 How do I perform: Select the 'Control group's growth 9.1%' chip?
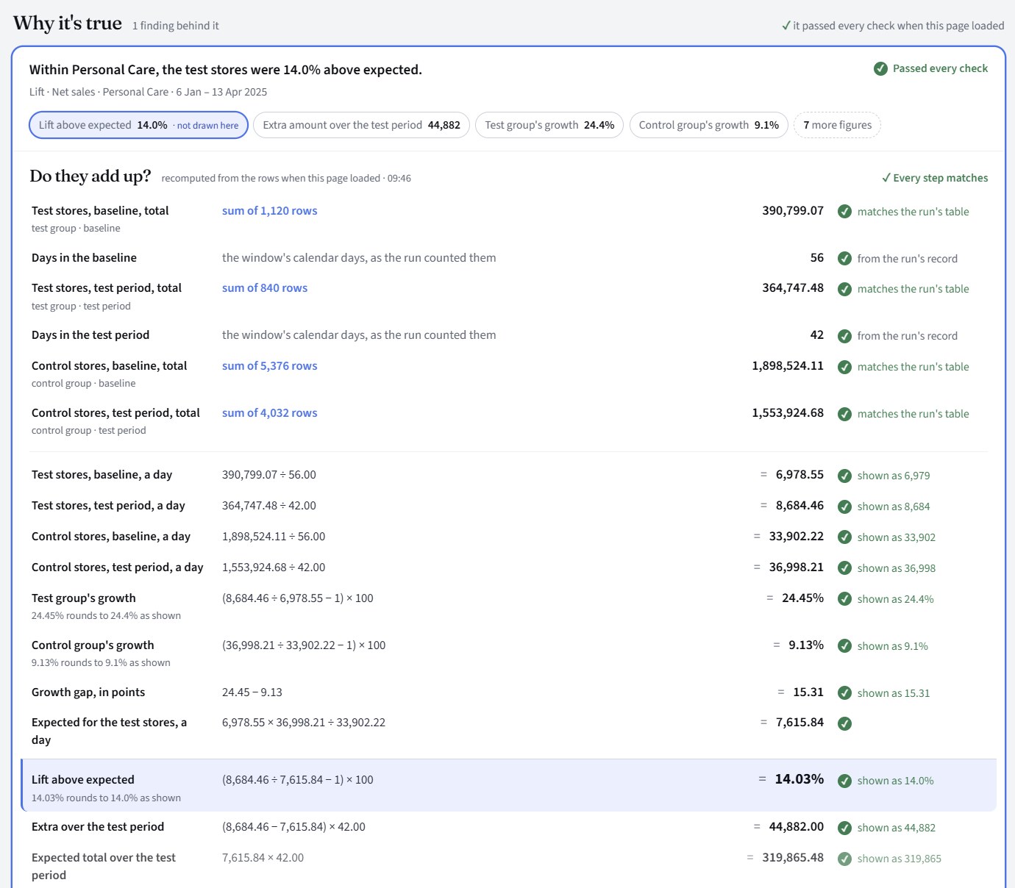pos(709,125)
